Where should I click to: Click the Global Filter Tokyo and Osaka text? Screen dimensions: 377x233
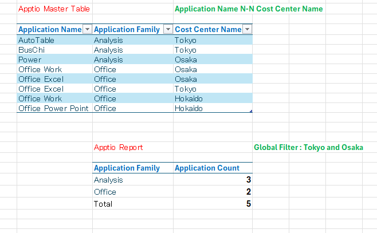[x=308, y=148]
